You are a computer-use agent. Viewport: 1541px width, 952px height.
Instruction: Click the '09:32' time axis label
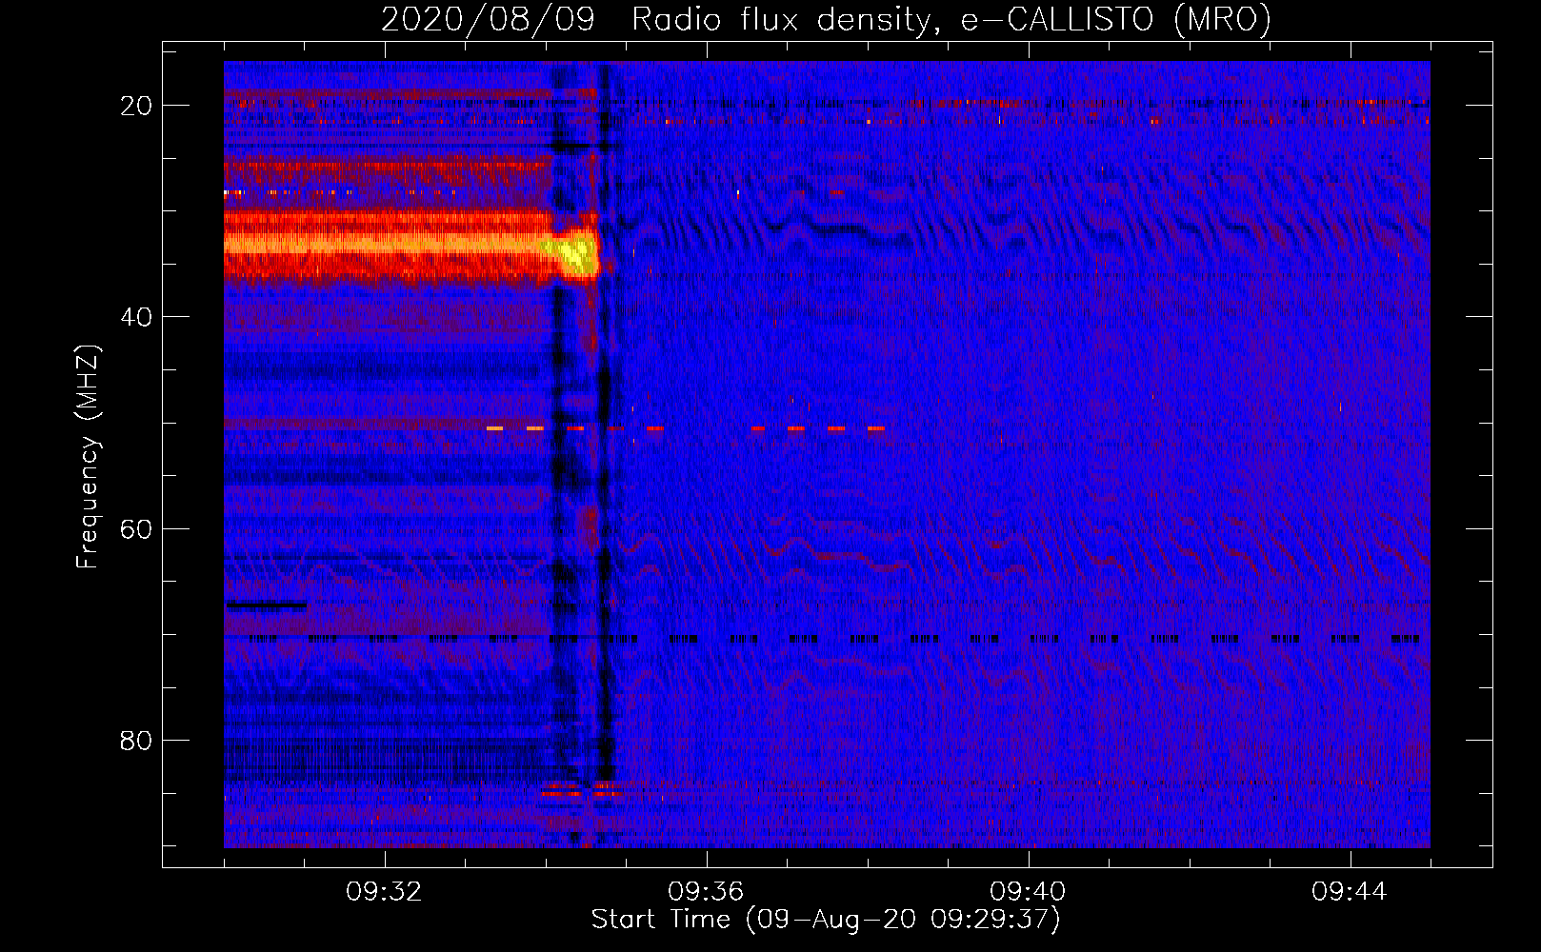[384, 892]
